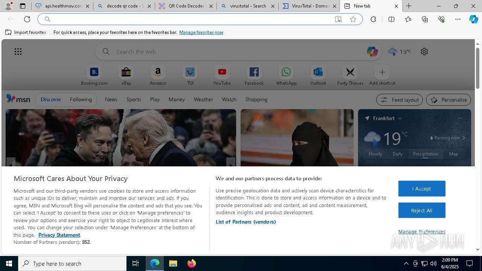Viewport: 482px width, 271px height.
Task: Click Manage favorites now link
Action: coord(201,32)
